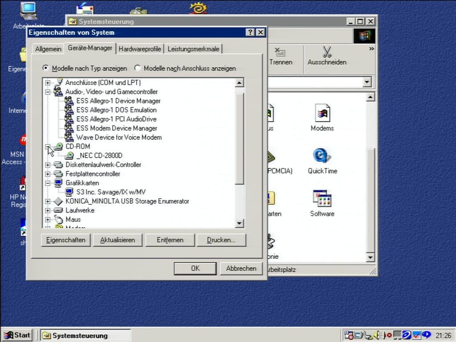Show more toolbar buttons via » chevron
The width and height of the screenshot is (456, 342).
(371, 49)
